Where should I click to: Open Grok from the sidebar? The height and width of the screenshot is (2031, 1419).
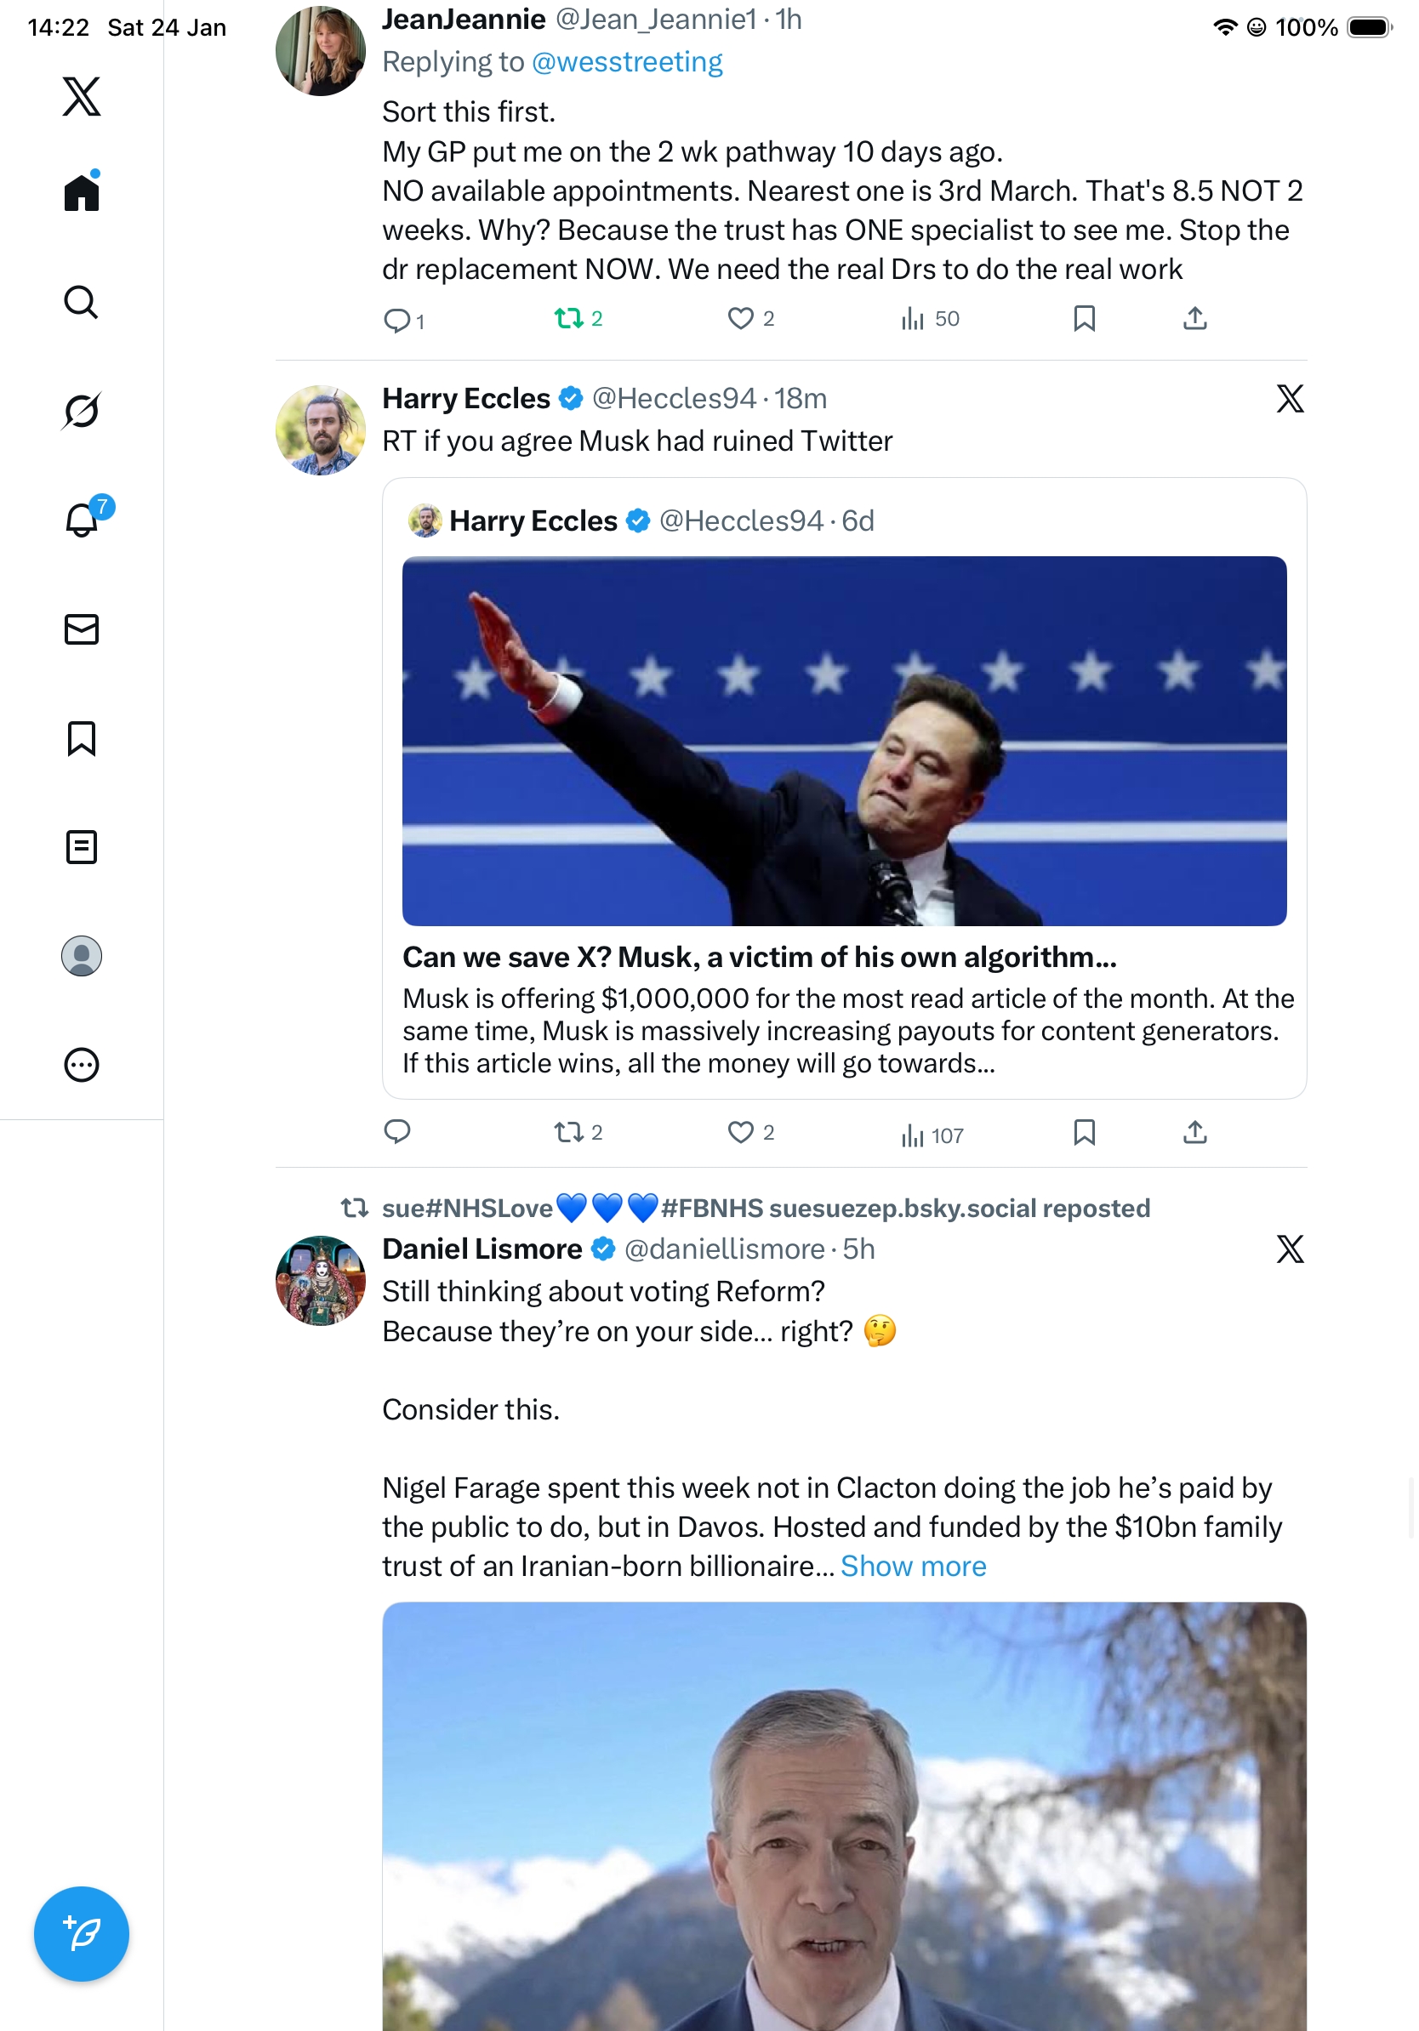[x=82, y=411]
